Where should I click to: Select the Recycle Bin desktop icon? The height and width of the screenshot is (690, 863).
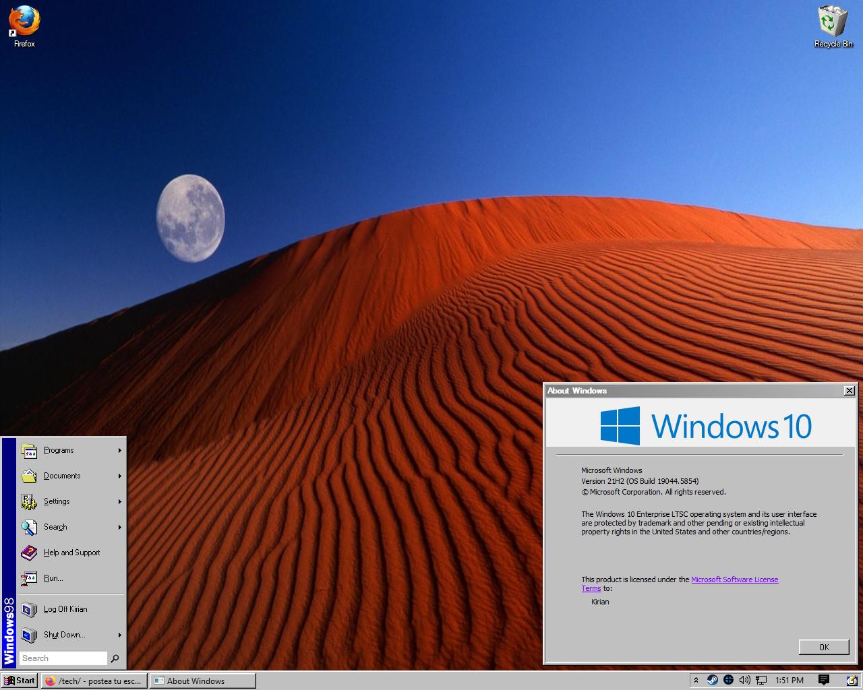pyautogui.click(x=833, y=27)
